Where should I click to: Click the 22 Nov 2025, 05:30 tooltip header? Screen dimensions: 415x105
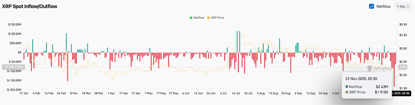[361, 79]
